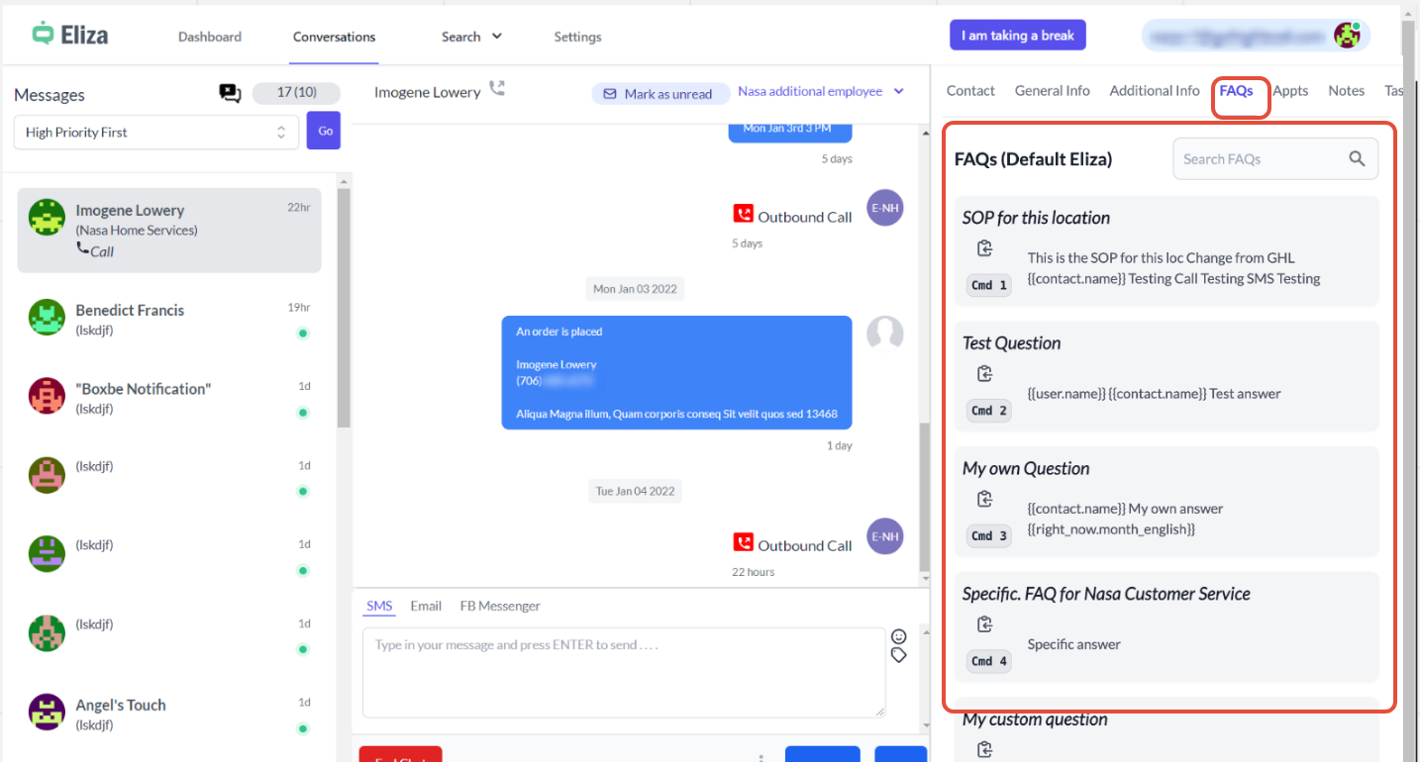Copy the 'My own Question' answer icon
Screen dimensions: 1420x762
984,500
